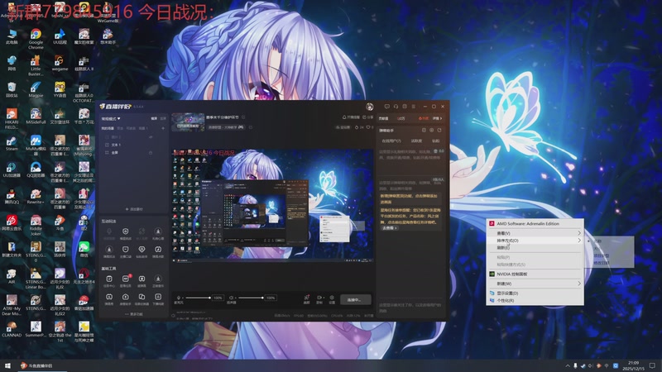Viewport: 662px width, 372px height.
Task: Expand 排序方式(O) context submenu
Action: point(535,241)
